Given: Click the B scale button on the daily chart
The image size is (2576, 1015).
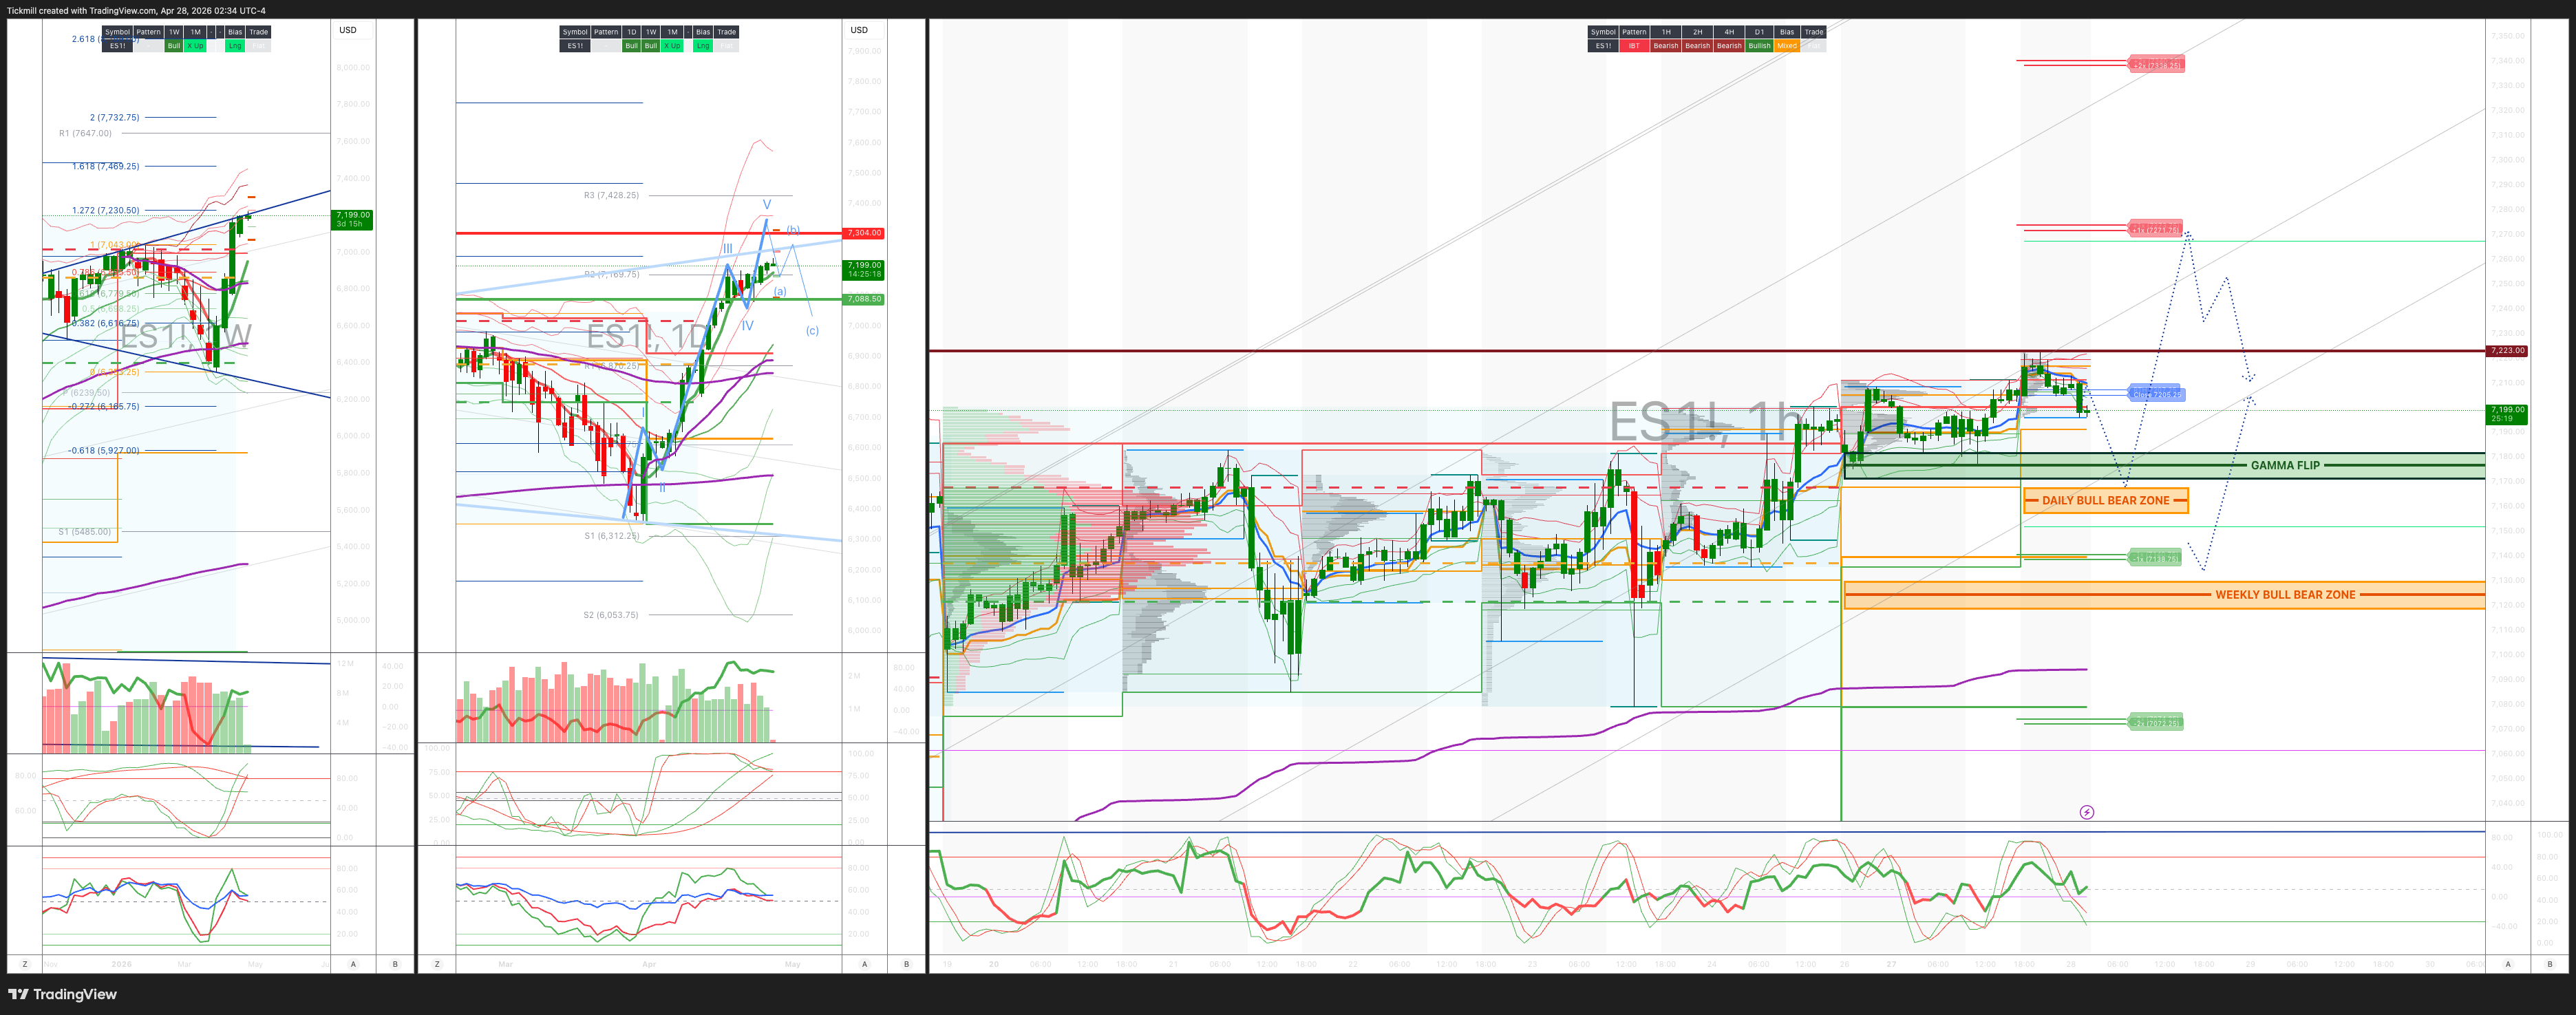Looking at the screenshot, I should 907,964.
